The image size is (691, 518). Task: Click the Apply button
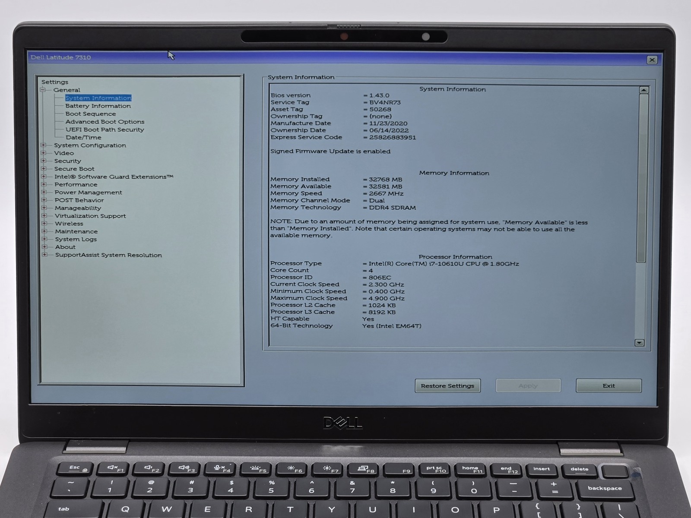[528, 386]
